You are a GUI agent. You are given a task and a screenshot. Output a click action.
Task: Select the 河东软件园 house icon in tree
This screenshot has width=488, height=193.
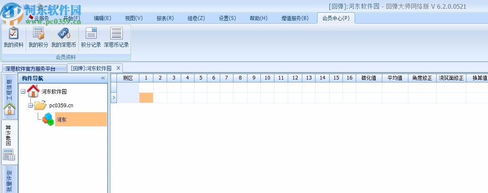point(33,91)
